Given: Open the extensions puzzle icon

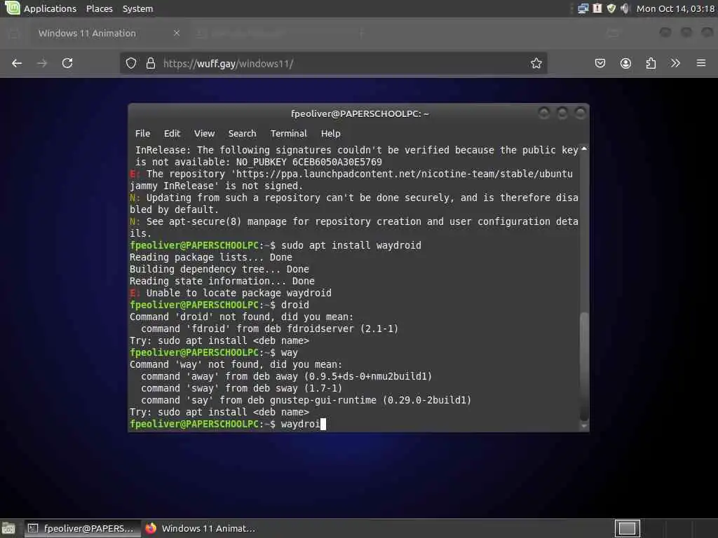Looking at the screenshot, I should (x=651, y=63).
